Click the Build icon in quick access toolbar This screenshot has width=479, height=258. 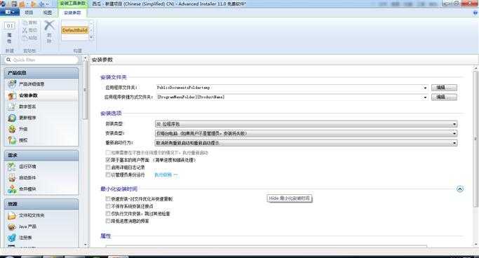tap(22, 4)
